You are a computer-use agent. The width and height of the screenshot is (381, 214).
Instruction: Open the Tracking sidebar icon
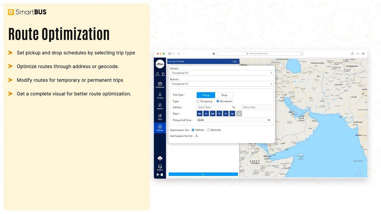160,95
